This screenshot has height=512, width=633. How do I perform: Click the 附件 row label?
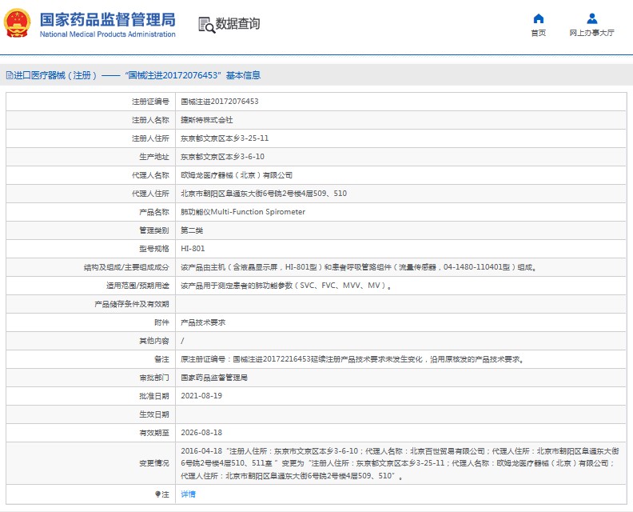161,322
